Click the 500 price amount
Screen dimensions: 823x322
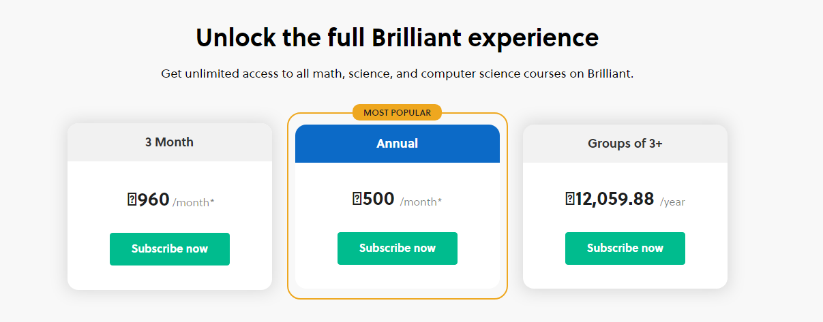point(378,199)
